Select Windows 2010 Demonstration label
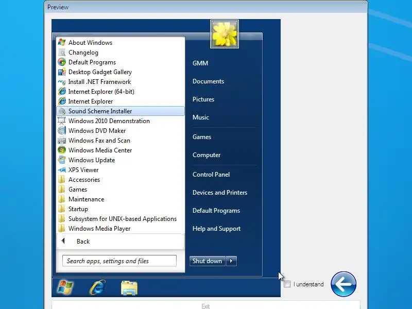This screenshot has height=309, width=412. (x=109, y=121)
